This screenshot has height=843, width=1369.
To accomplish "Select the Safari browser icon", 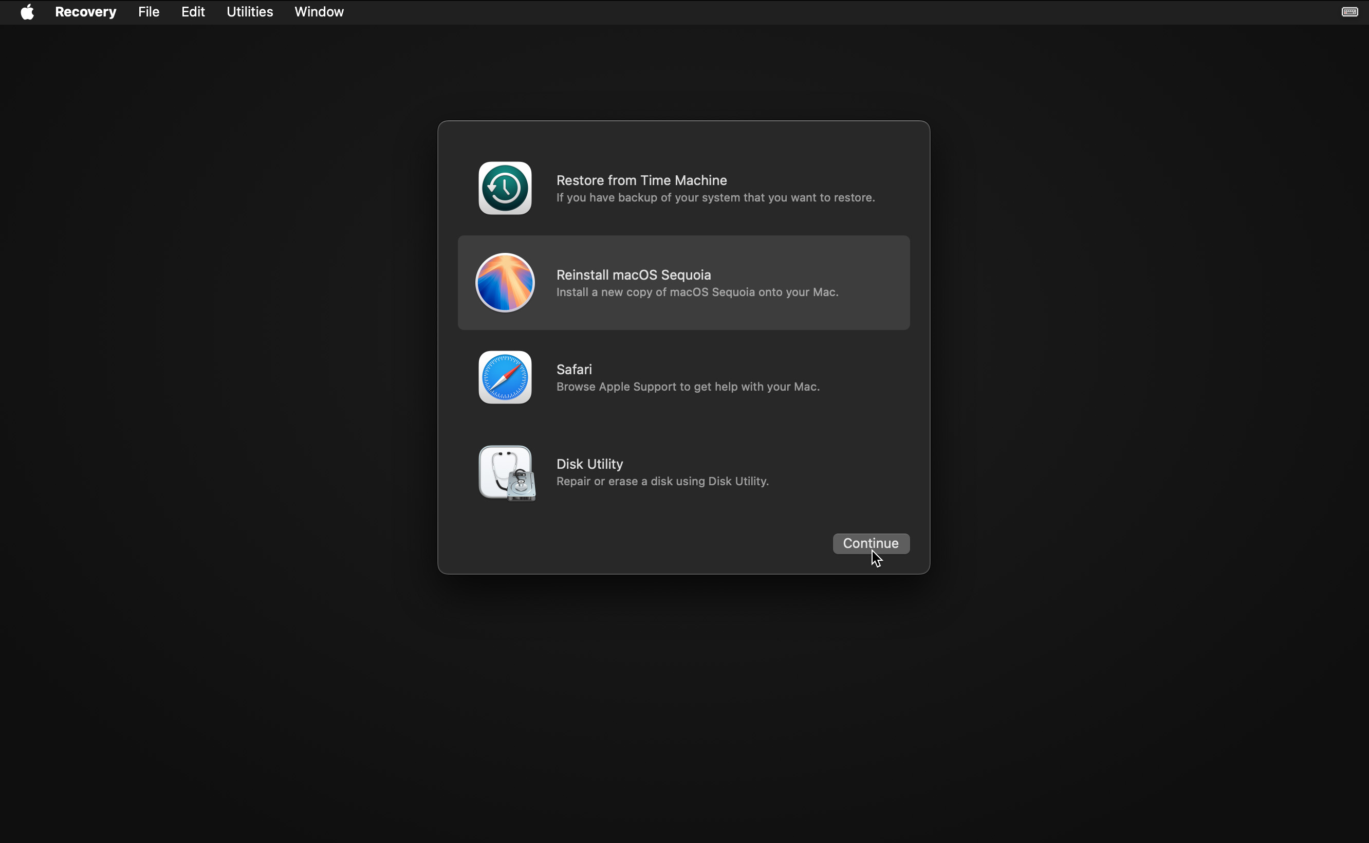I will point(505,377).
